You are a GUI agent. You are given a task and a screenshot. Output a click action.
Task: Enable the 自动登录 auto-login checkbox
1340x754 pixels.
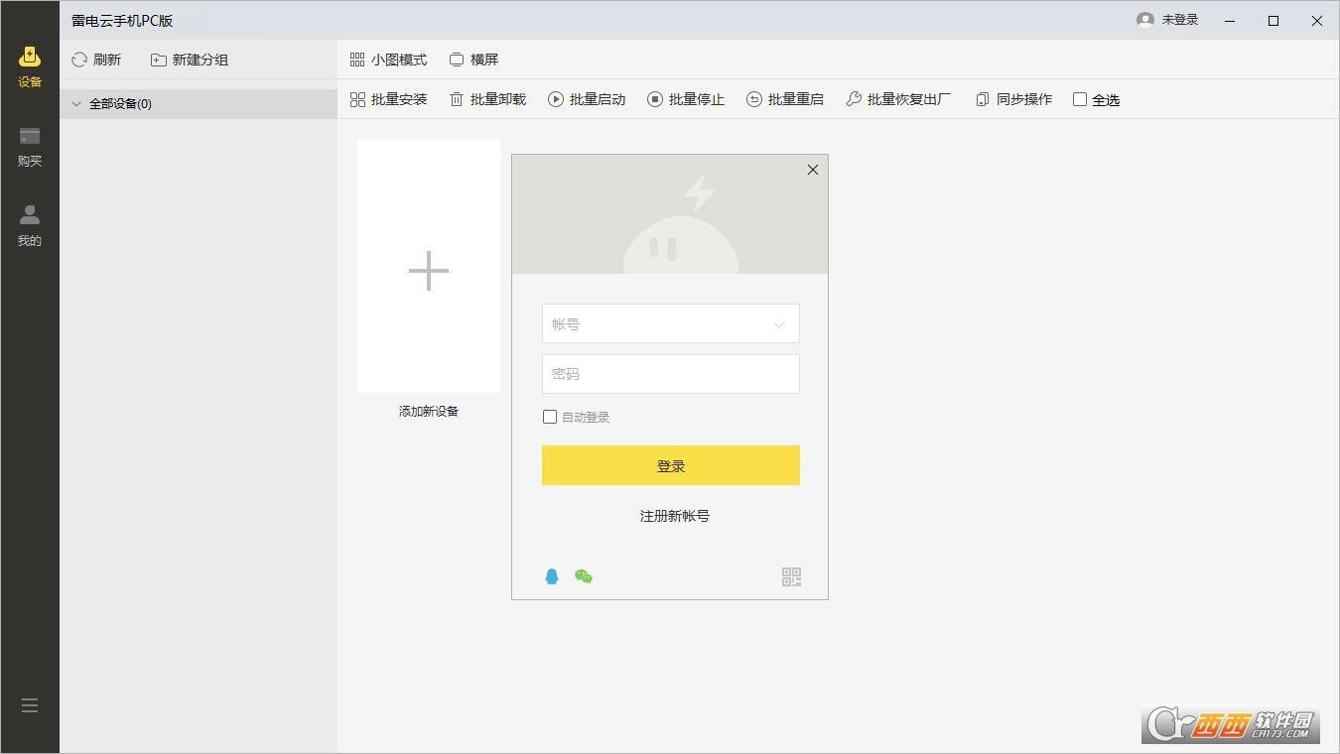pos(550,417)
